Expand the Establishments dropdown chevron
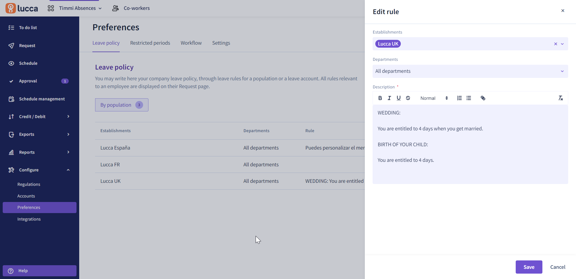Viewport: 576px width, 279px height. coord(562,44)
